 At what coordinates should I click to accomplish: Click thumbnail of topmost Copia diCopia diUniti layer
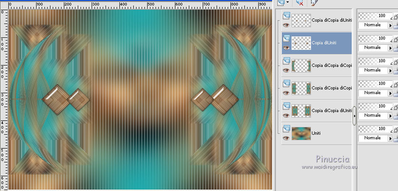click(x=301, y=20)
